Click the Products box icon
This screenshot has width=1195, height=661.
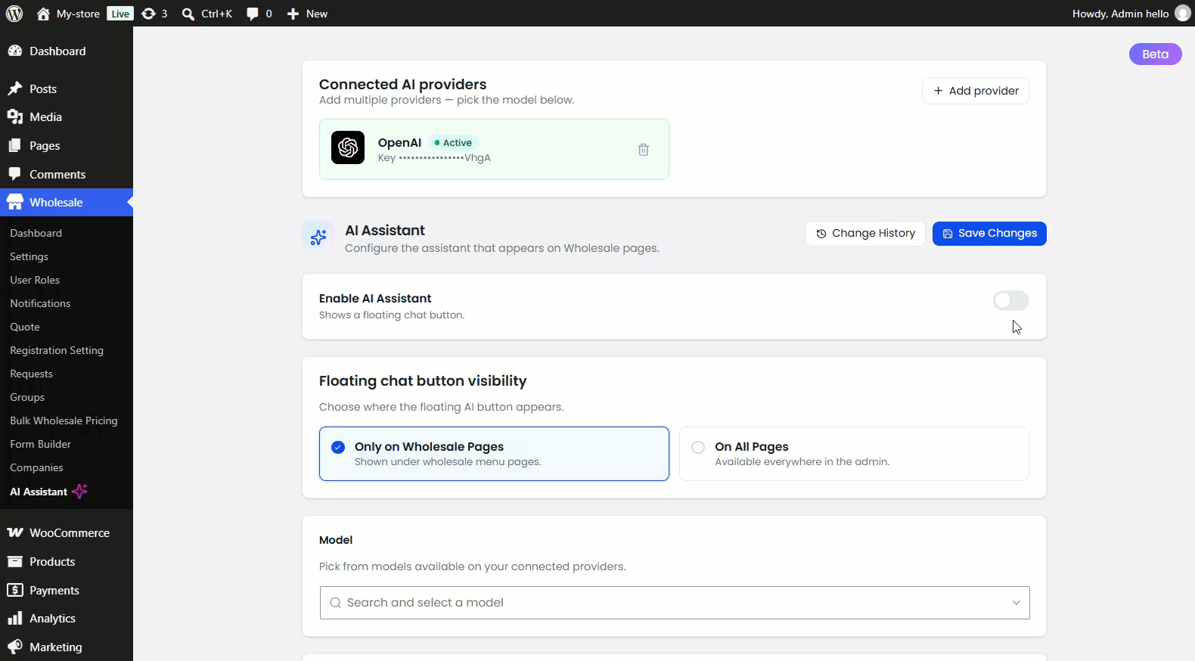(15, 562)
